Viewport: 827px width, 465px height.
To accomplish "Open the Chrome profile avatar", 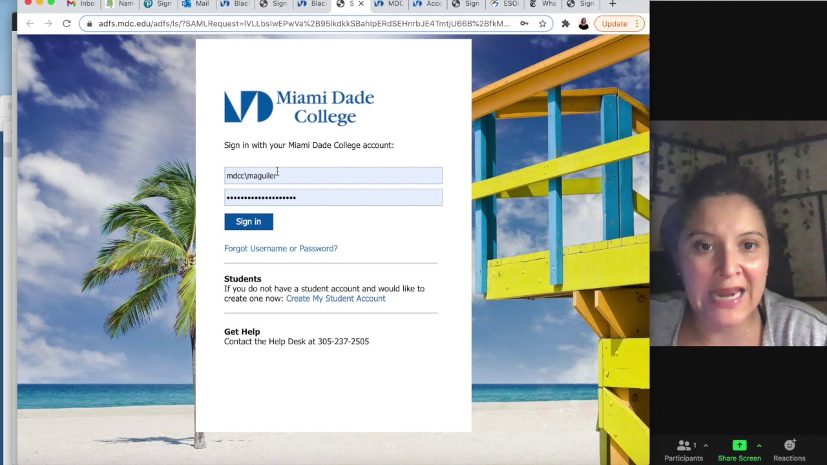I will 583,24.
